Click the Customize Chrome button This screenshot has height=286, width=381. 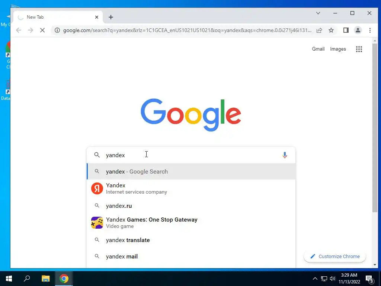point(335,257)
